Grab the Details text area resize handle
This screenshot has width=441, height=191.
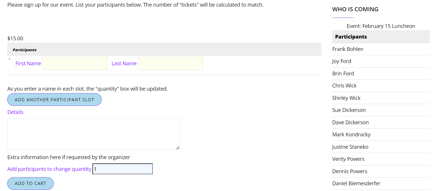pos(178,148)
